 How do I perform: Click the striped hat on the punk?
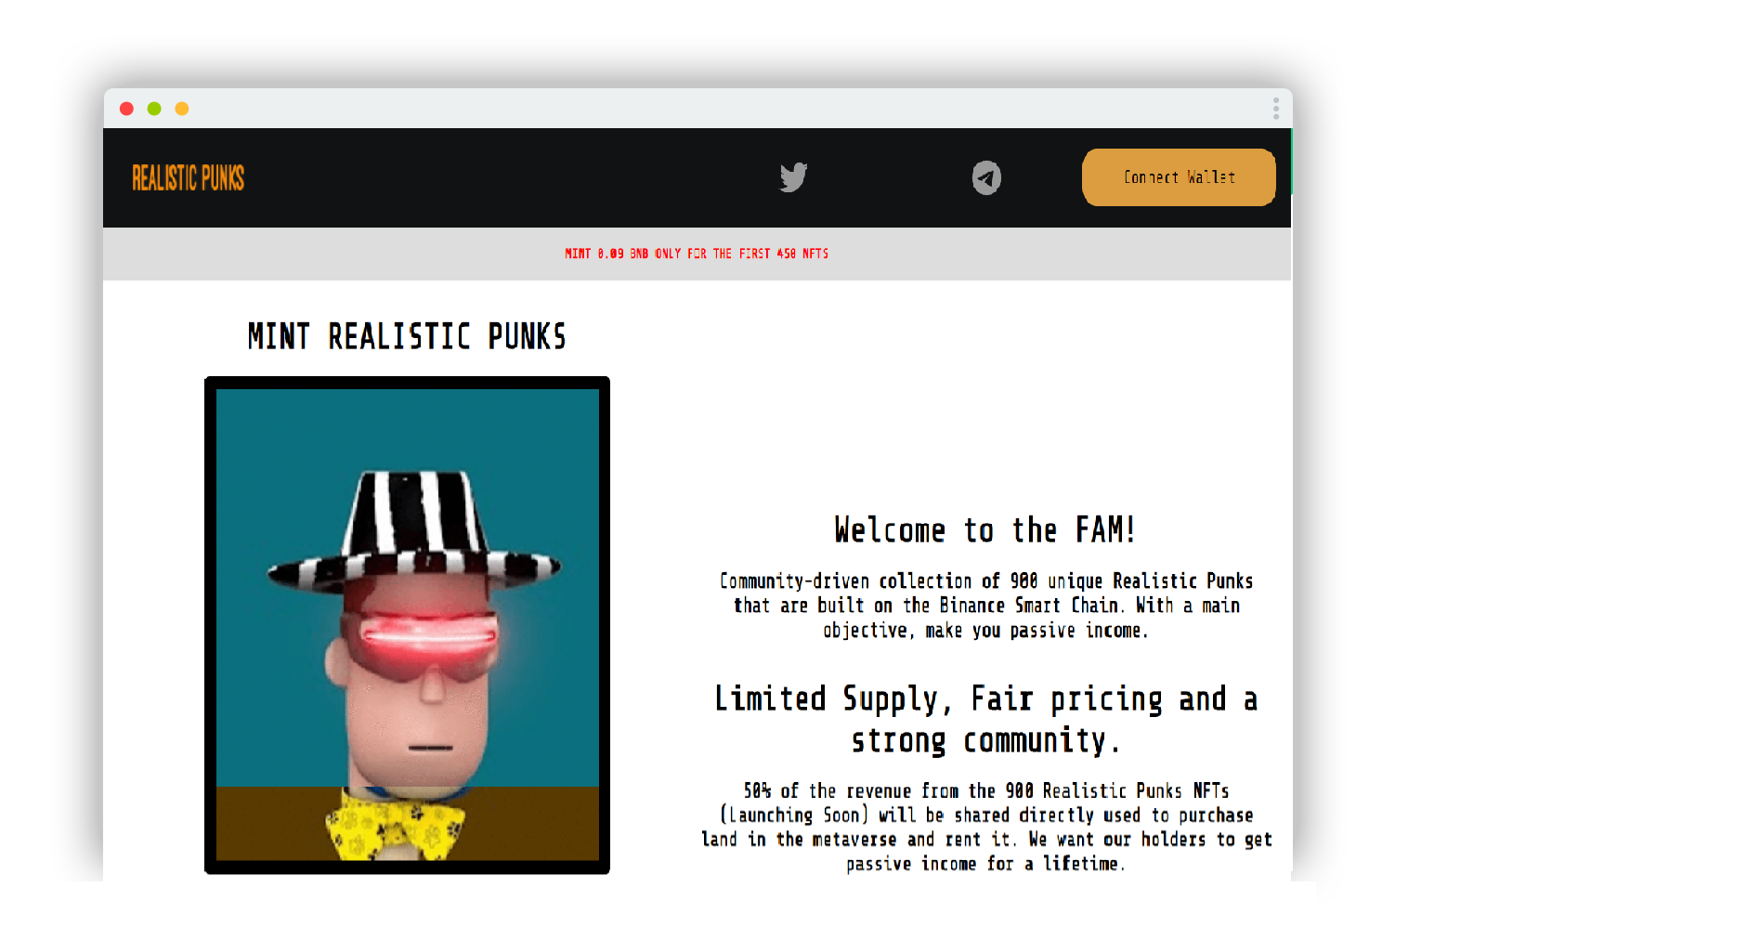(414, 529)
